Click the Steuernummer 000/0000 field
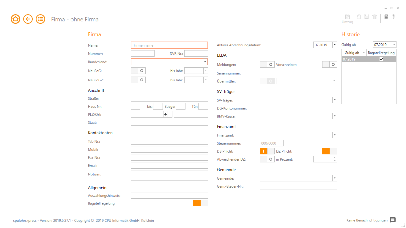 (x=272, y=143)
